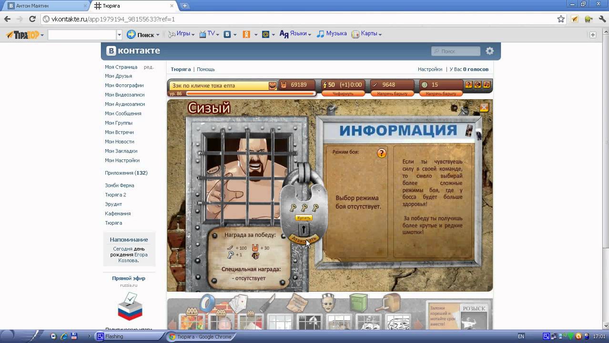Click the Чифирнуть button
Viewport: 609px width, 343px height.
(x=343, y=94)
